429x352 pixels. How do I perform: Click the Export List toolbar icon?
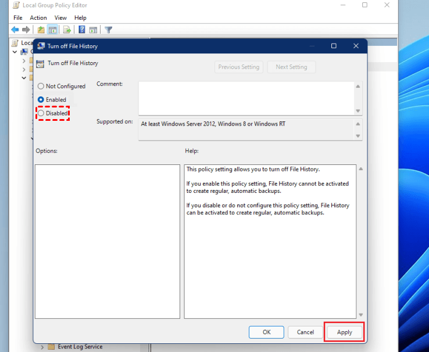[x=67, y=30]
